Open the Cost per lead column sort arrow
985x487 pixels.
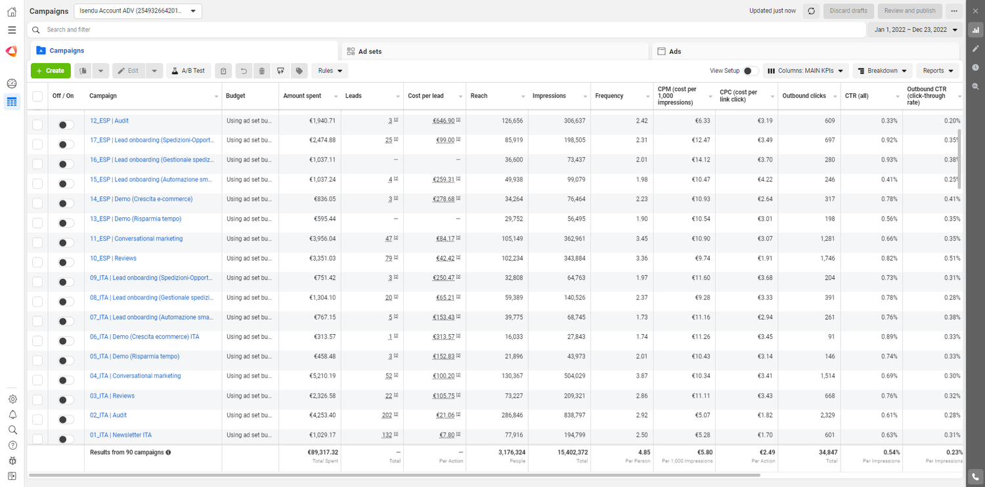click(460, 96)
